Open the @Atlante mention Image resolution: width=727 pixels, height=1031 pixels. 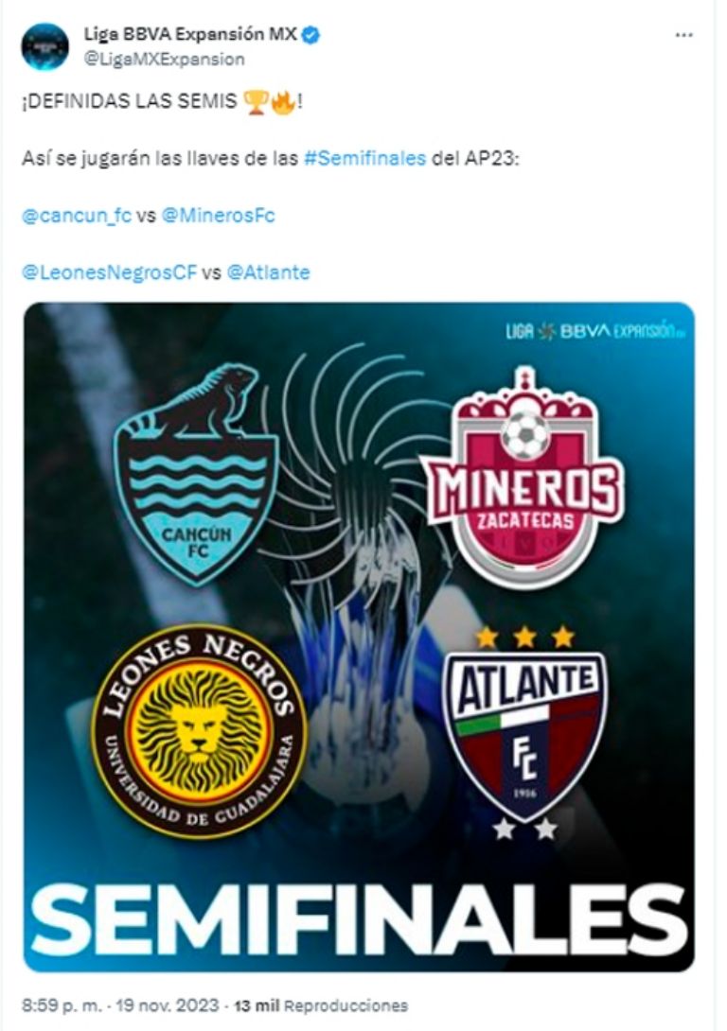point(269,272)
